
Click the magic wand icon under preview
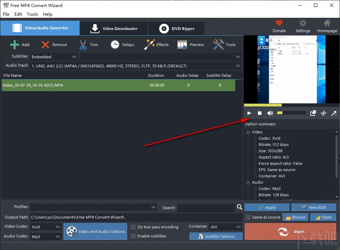pos(334,113)
